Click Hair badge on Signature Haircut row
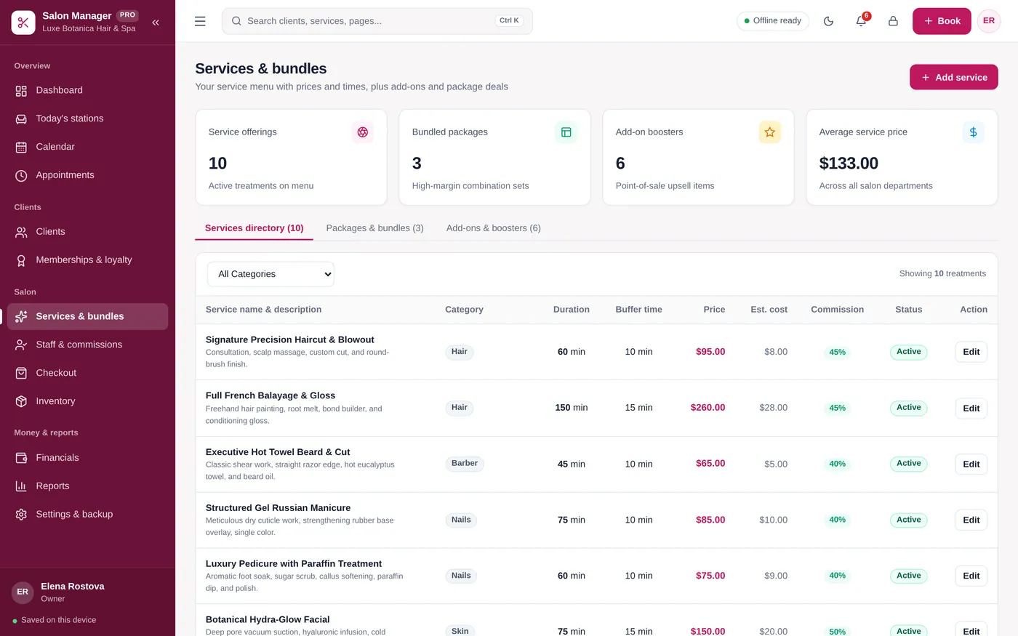Viewport: 1018px width, 636px height. click(x=459, y=352)
